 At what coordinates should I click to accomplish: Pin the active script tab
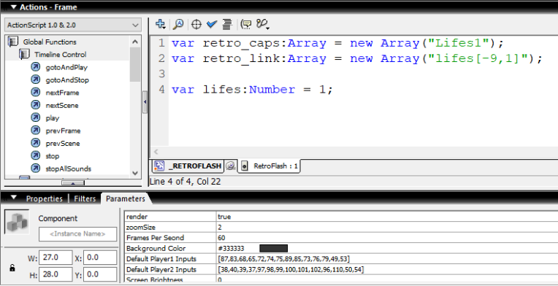[231, 166]
